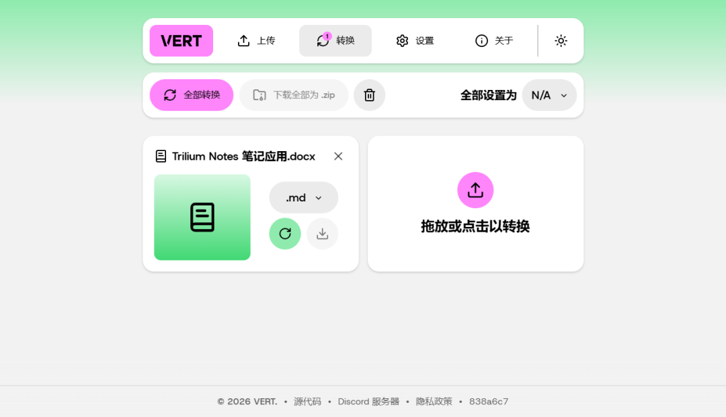
Task: Remove the docx file with its X button
Action: tap(338, 156)
